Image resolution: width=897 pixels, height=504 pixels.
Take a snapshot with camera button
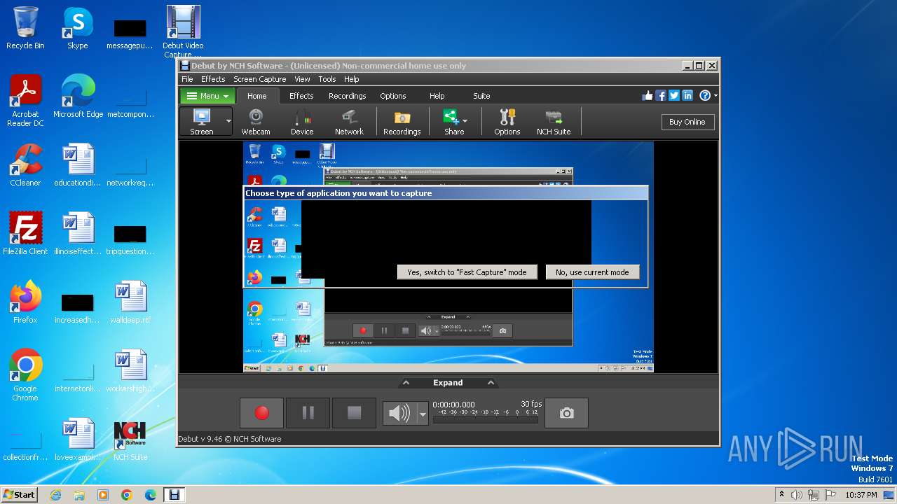(x=566, y=413)
